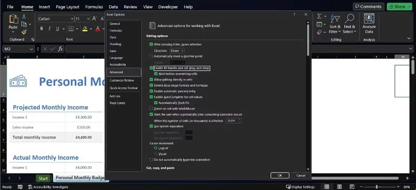Click the Paste clipboard icon
Viewport: 416px width, 190px height.
click(x=13, y=19)
